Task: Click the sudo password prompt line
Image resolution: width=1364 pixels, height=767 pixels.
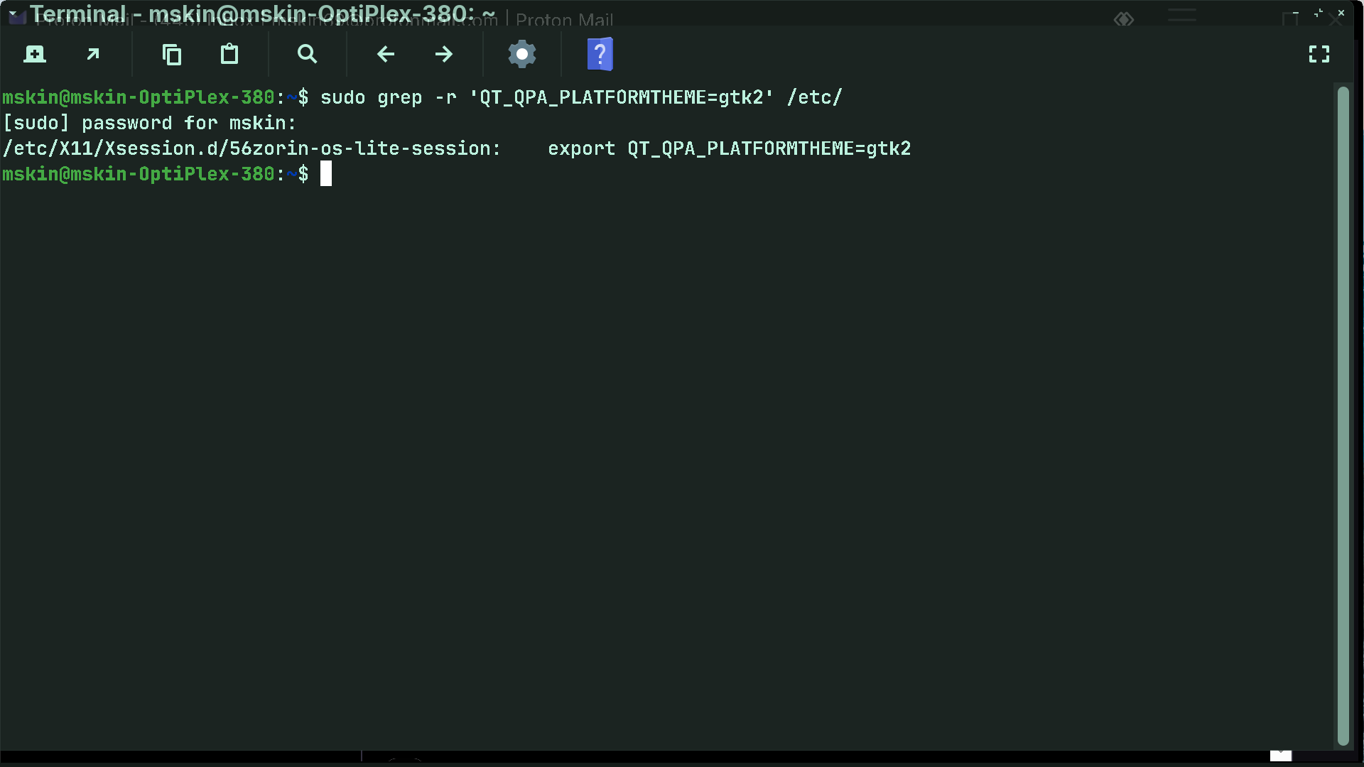Action: tap(149, 123)
